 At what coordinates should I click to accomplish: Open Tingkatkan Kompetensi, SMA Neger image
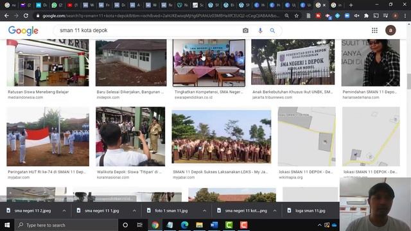point(209,63)
